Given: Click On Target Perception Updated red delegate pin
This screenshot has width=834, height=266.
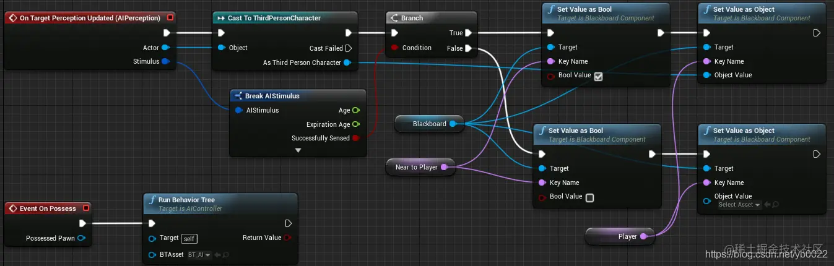Looking at the screenshot, I should coord(170,18).
